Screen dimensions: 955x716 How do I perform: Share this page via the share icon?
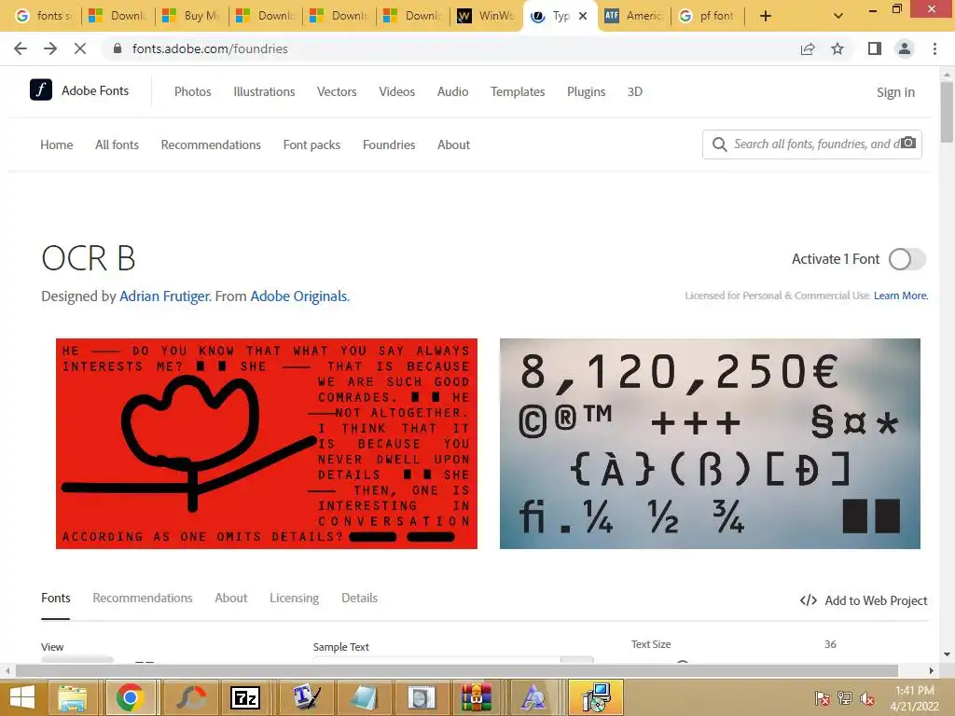point(808,48)
